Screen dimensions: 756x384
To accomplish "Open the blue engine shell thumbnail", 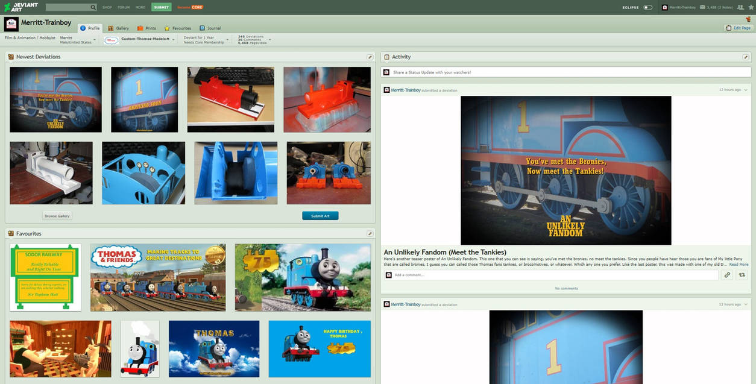I will tap(143, 173).
